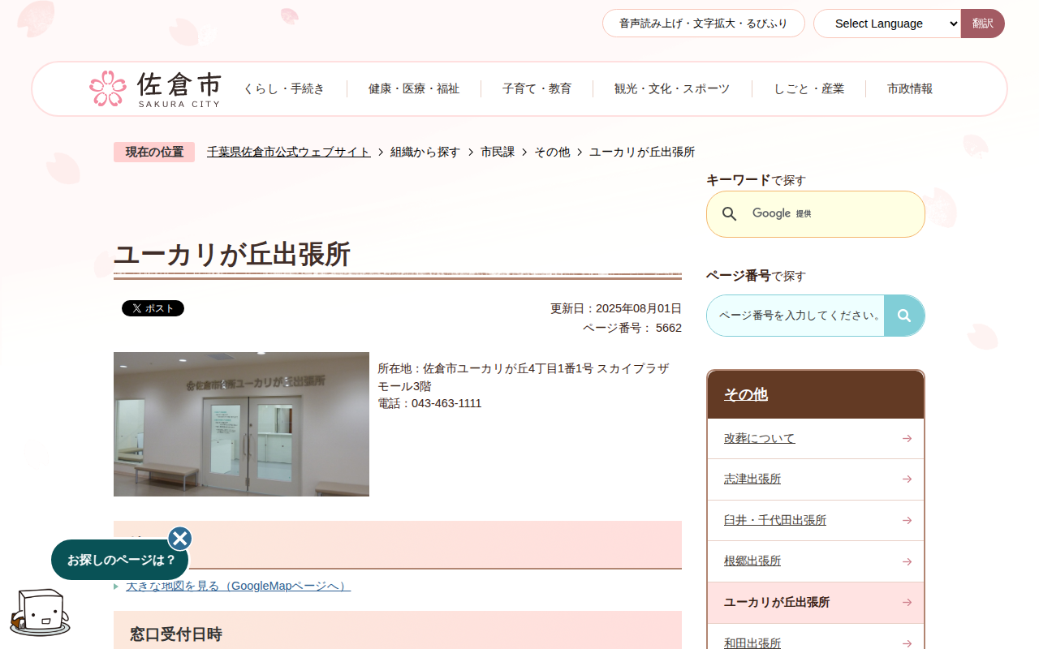
Task: Click the Yukarigaoka branch office photo
Action: click(241, 424)
